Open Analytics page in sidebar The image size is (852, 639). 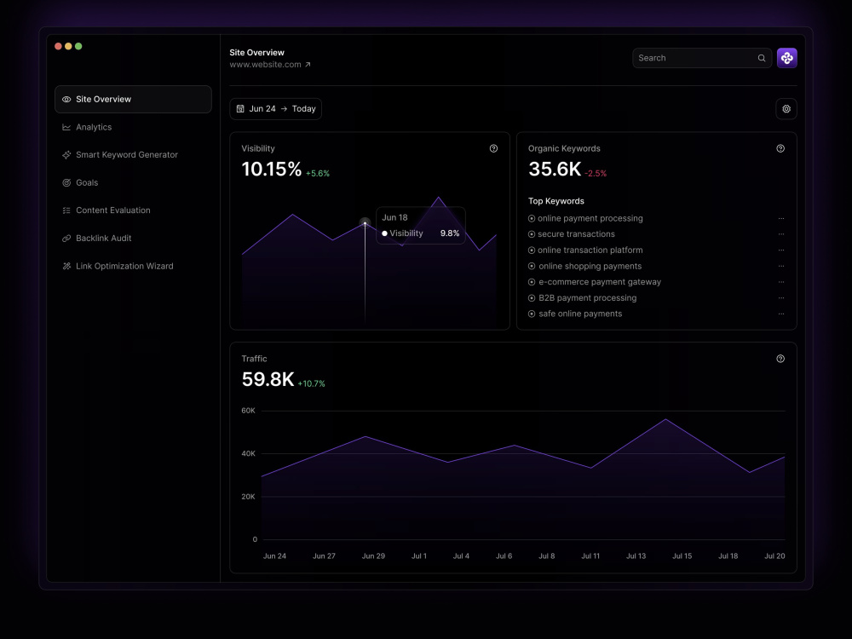pyautogui.click(x=94, y=127)
